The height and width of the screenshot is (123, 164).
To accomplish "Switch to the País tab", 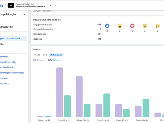I will 45,55.
